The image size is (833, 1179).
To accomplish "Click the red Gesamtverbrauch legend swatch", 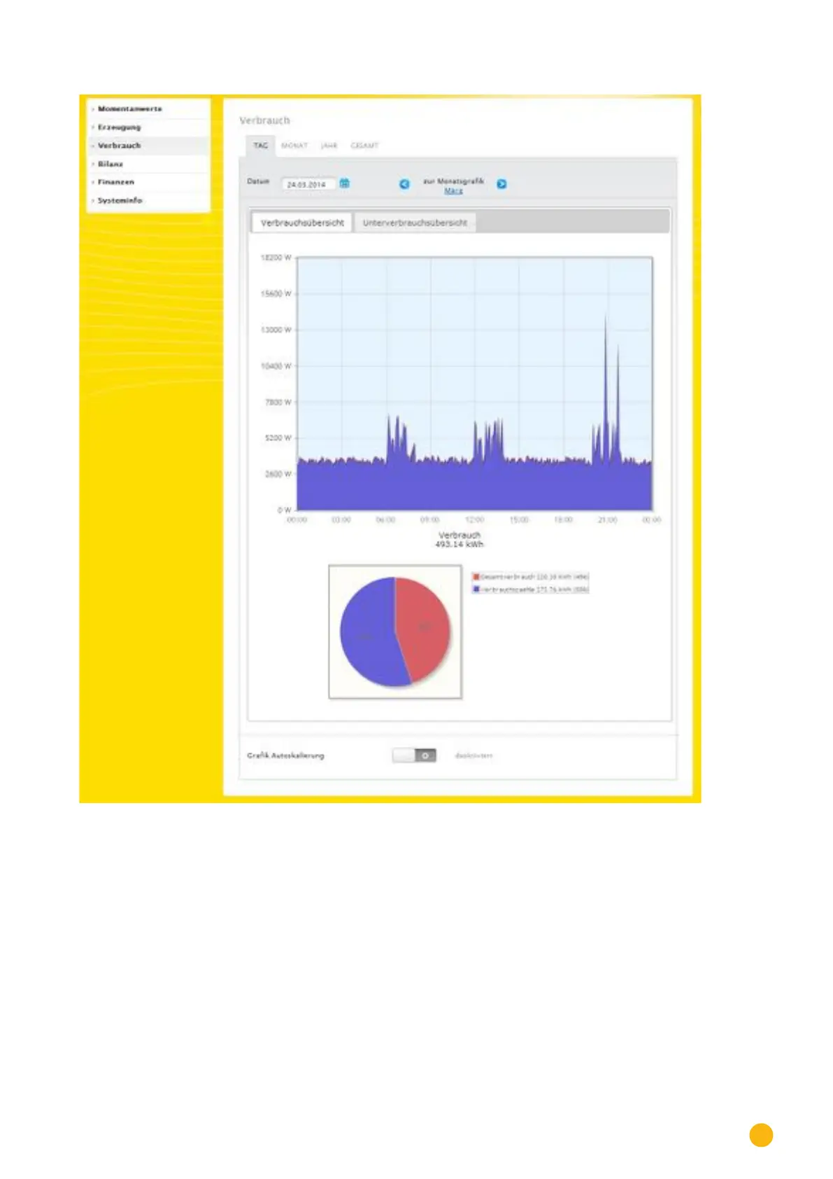I will tap(476, 577).
